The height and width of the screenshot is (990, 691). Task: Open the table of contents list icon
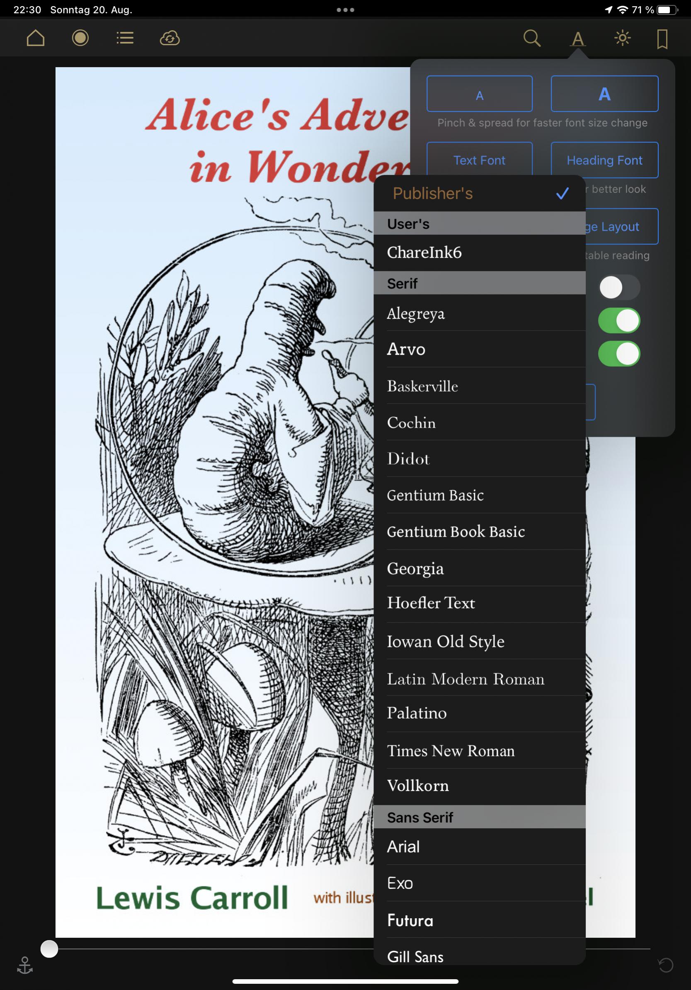[x=125, y=38]
